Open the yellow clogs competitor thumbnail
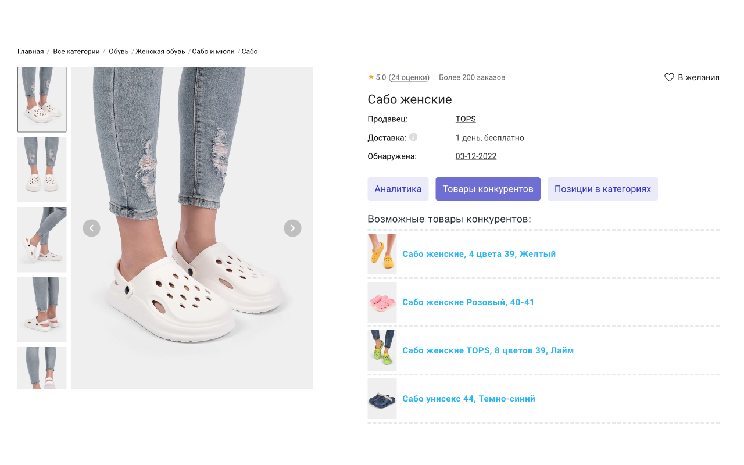This screenshot has width=744, height=465. 382,254
